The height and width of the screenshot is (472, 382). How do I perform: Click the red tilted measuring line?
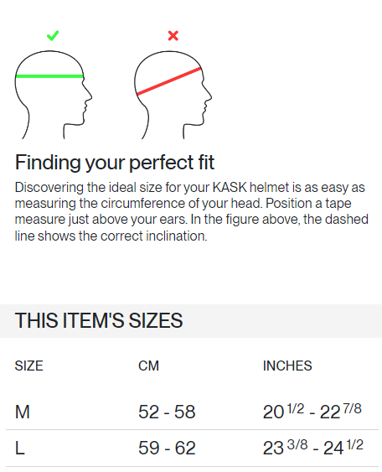coord(169,81)
